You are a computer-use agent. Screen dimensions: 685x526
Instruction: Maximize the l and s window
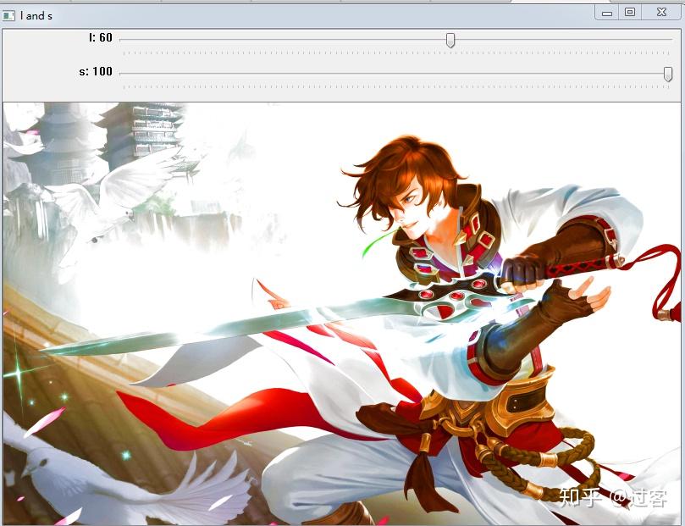pyautogui.click(x=629, y=12)
